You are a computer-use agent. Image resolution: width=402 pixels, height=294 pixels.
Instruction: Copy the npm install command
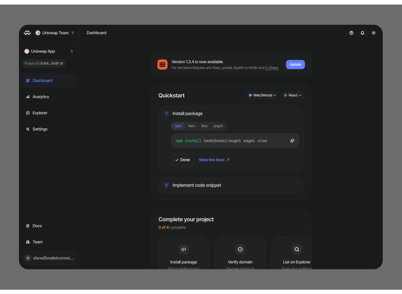pos(292,141)
